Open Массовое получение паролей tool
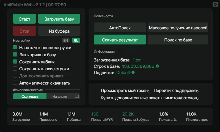This screenshot has width=220, height=132. (x=178, y=27)
